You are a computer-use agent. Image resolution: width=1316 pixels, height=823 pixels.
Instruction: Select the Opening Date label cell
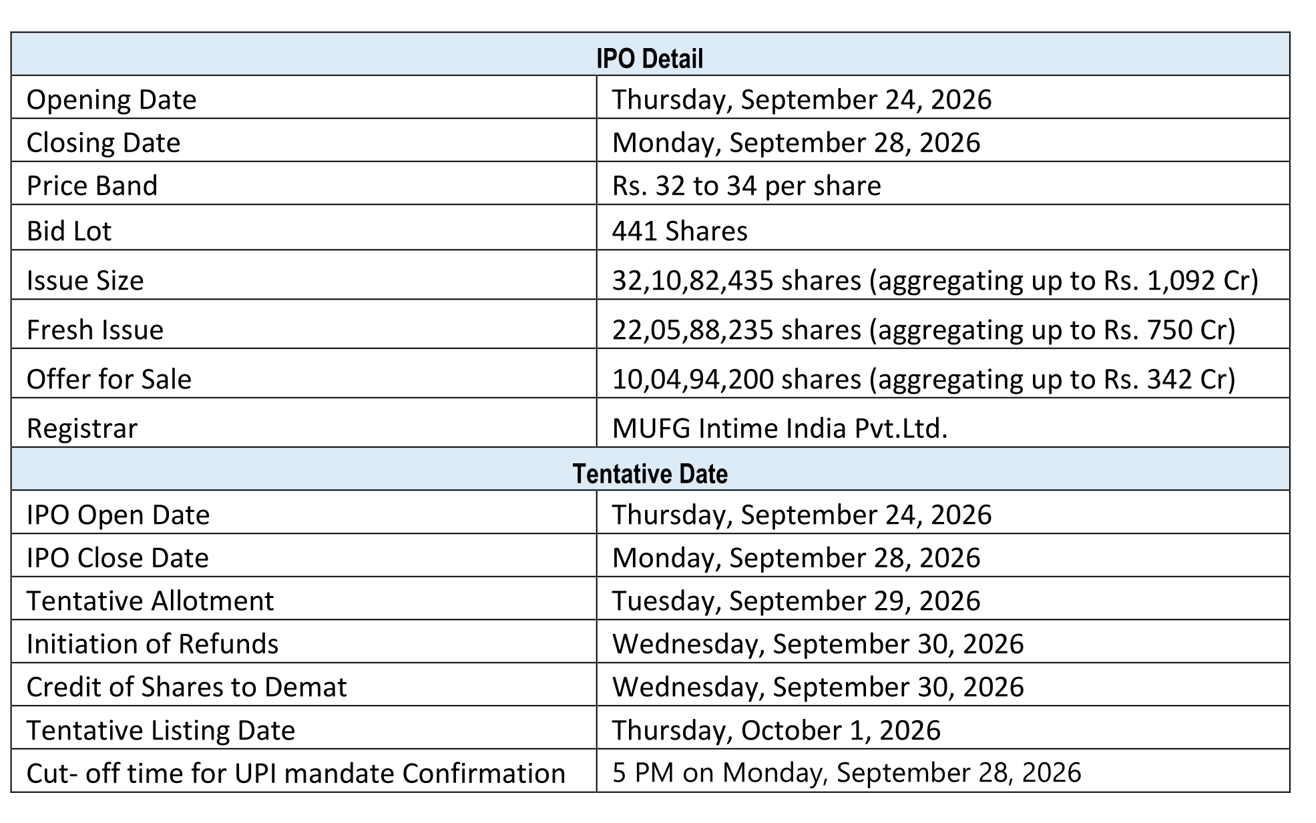coord(304,97)
